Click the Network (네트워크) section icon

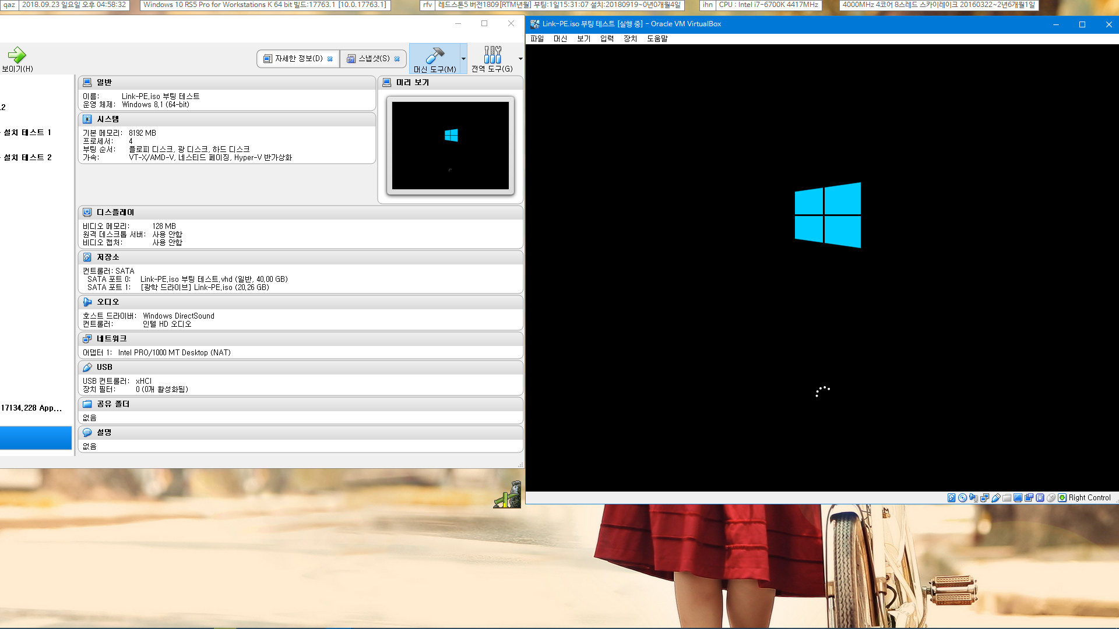click(x=87, y=338)
